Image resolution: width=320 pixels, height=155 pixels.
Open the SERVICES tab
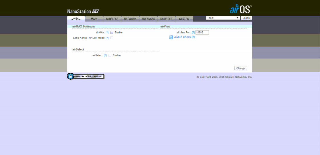[x=166, y=19]
